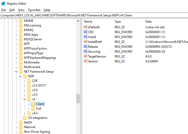Expand the MTFKeyboardMappings key

click(x=16, y=58)
